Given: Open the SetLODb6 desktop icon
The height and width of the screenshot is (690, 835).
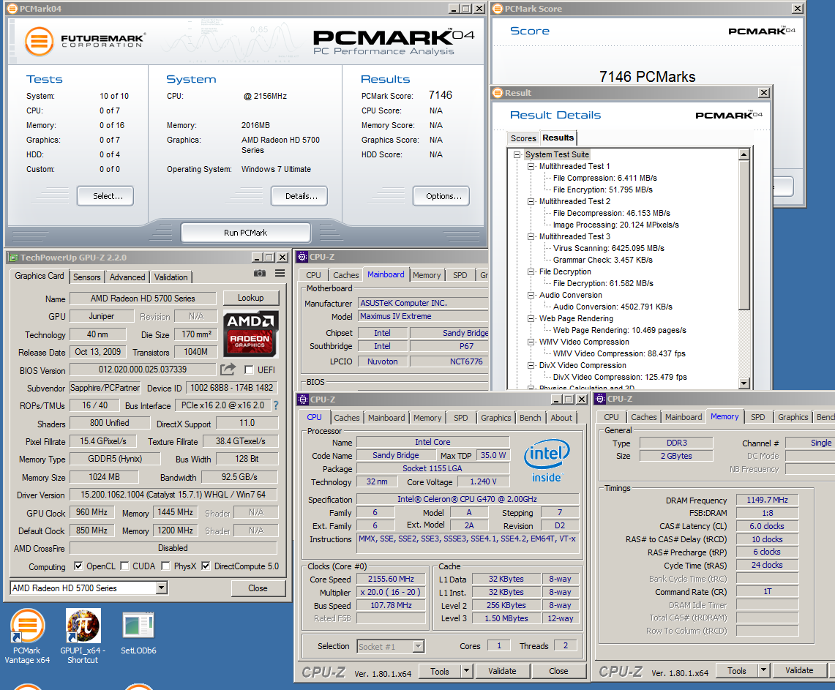Looking at the screenshot, I should click(138, 634).
